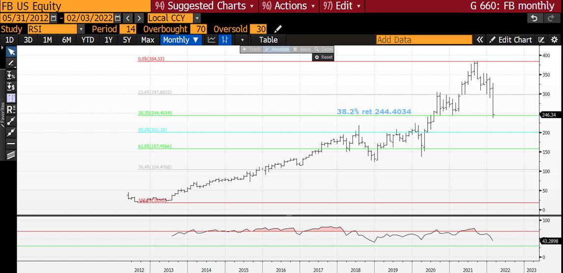563x273 pixels.
Task: Click the 76.4%(104.4768) Fibonacci label
Action: (155, 167)
